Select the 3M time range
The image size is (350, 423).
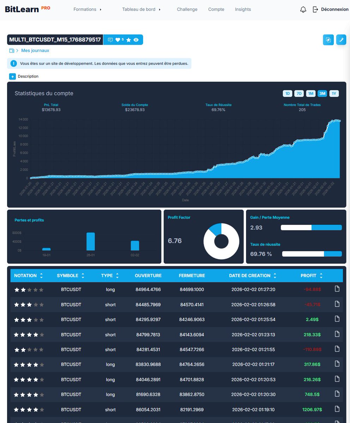coord(322,93)
